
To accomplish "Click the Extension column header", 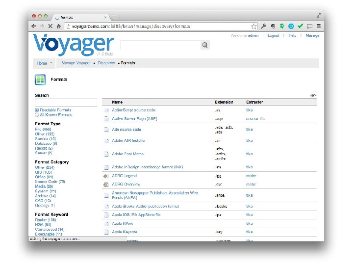I will (224, 102).
